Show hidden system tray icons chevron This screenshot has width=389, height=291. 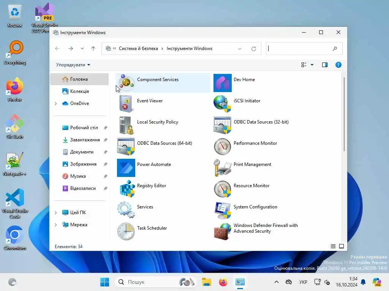277,282
